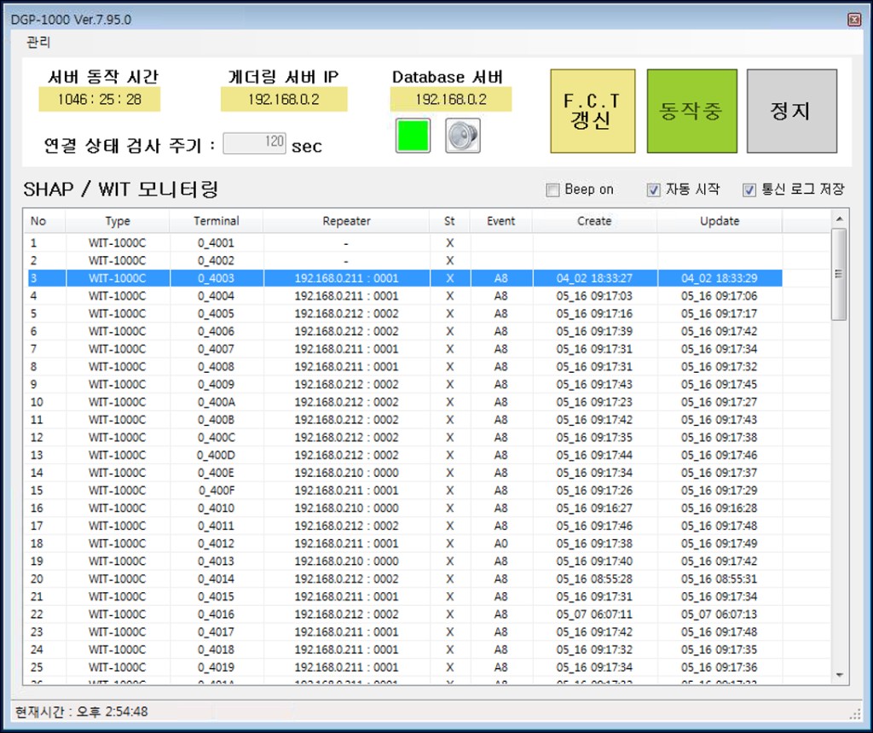
Task: Click terminal 0_4010 cell
Action: (x=216, y=509)
